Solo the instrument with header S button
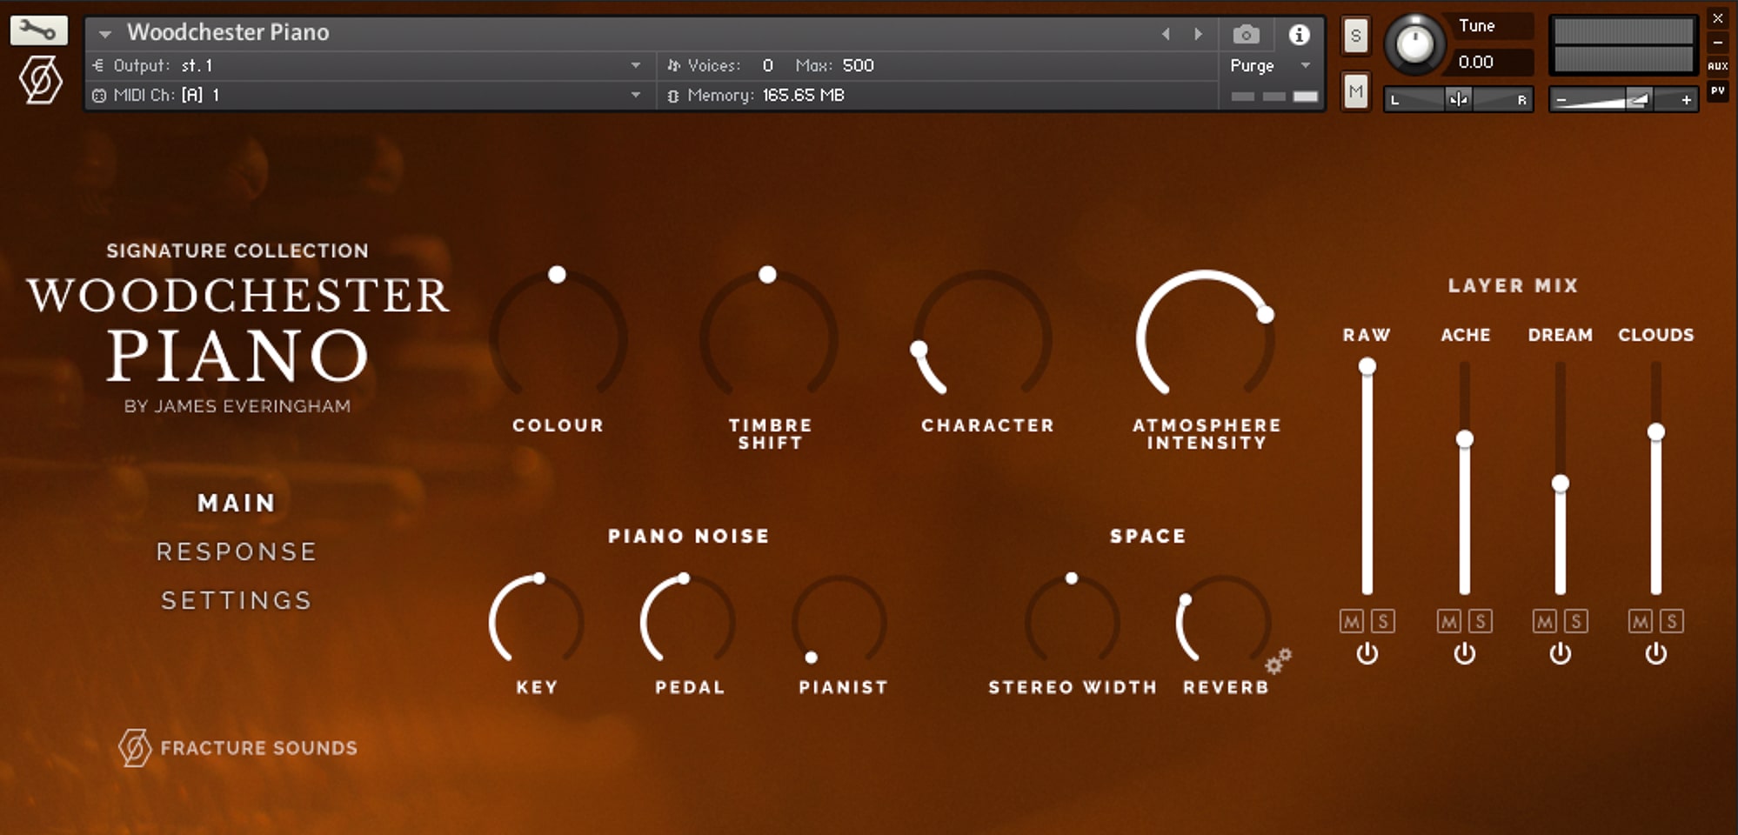This screenshot has width=1738, height=835. 1355,37
